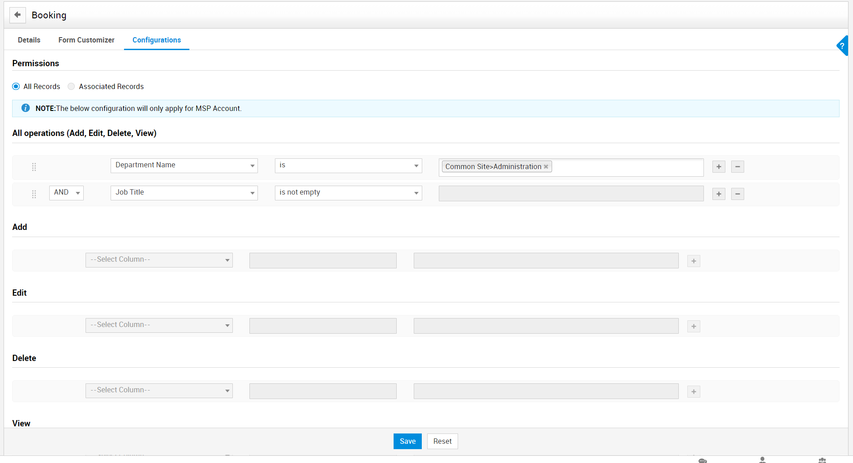The image size is (853, 463).
Task: Add a criteria row in the Add section
Action: coord(693,261)
